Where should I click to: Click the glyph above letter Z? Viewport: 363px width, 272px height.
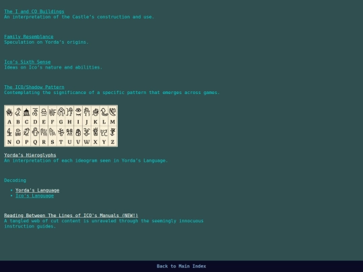click(x=112, y=132)
